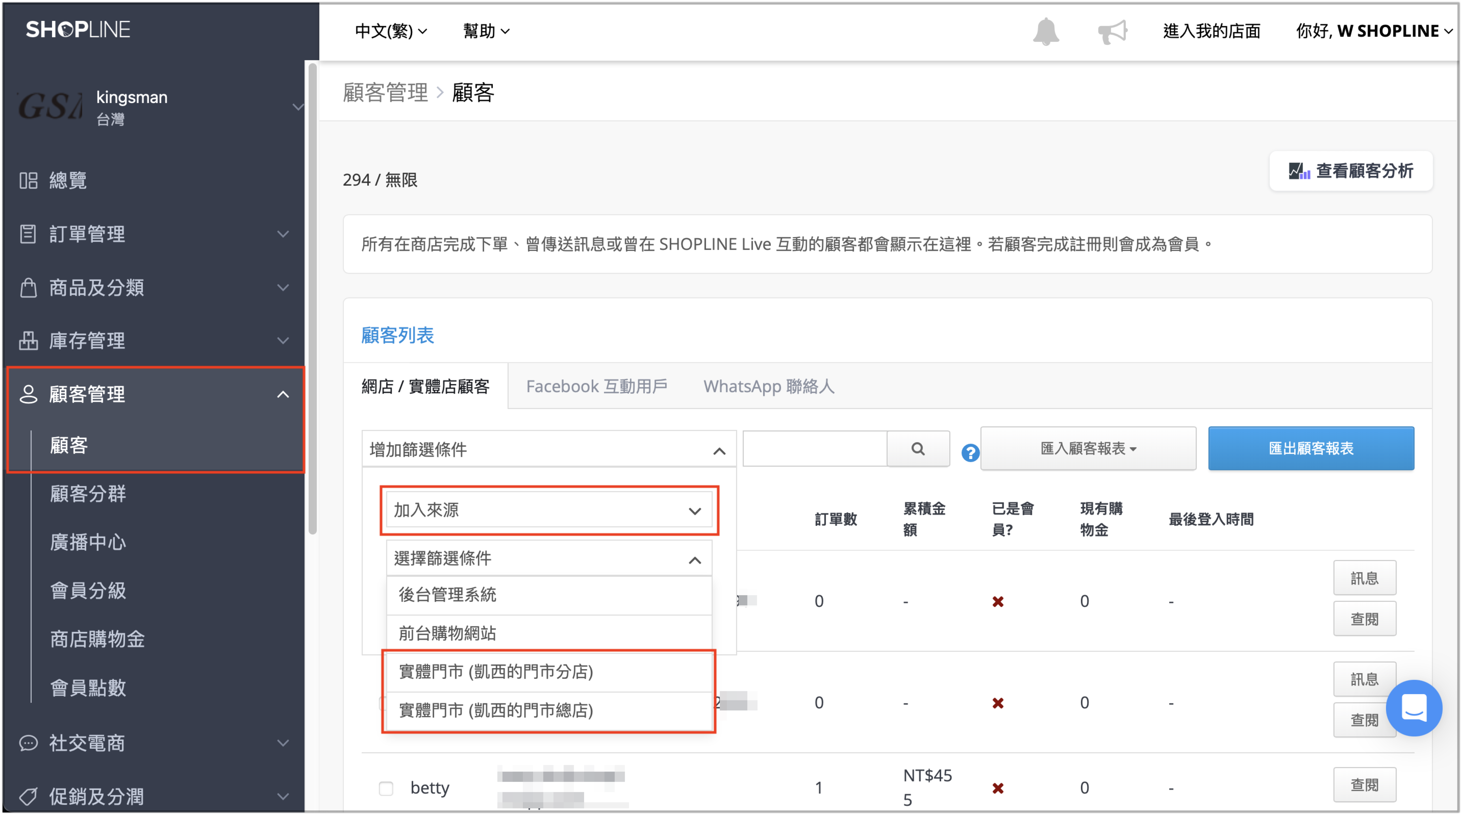The width and height of the screenshot is (1462, 815).
Task: Click the magnifier search button
Action: (x=918, y=449)
